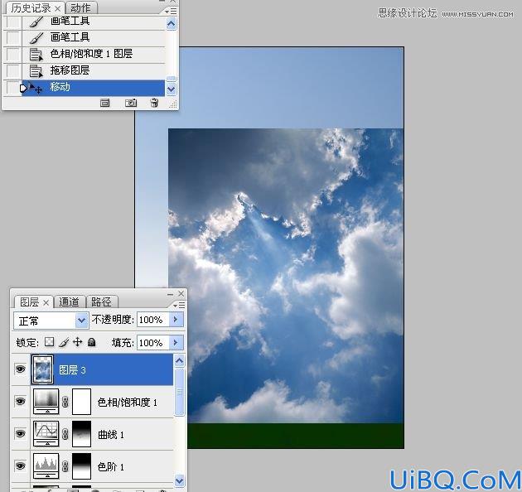Hide Curves 1 layer eye icon
Viewport: 522px width, 492px height.
tap(20, 433)
